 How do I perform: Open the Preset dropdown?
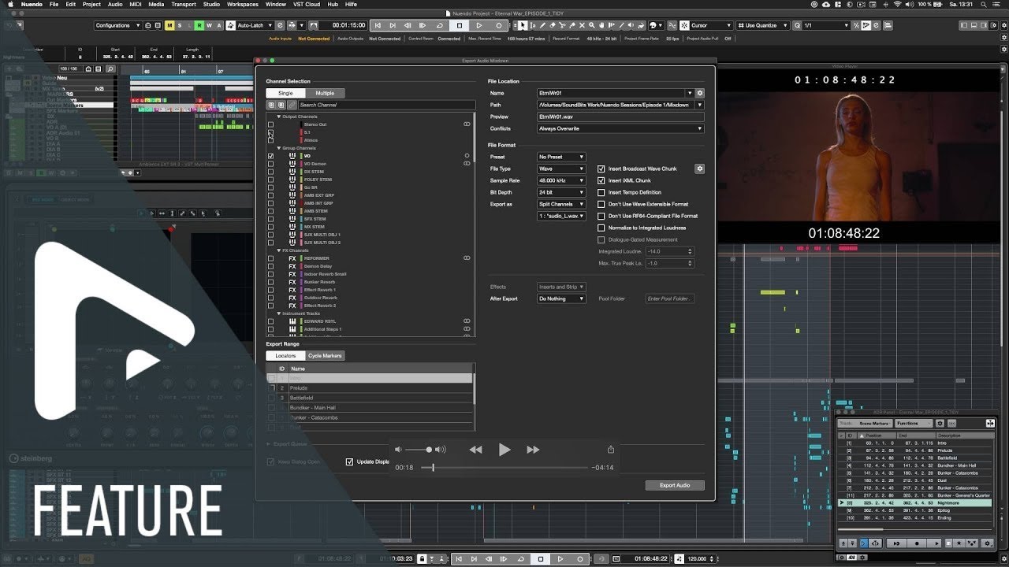tap(561, 157)
